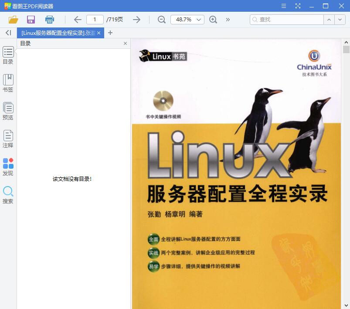Open the hamburger main menu in the title bar
350x309 pixels.
pos(284,6)
